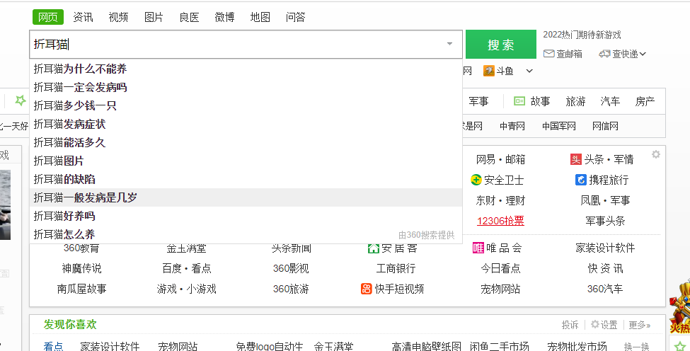Click the 查邮箱 envelope icon
The image size is (690, 351).
coord(548,54)
